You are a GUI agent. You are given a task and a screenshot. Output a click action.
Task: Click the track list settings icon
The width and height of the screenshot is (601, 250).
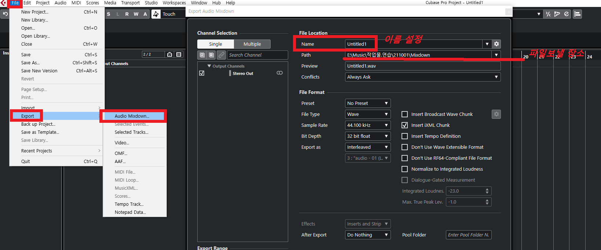tap(179, 54)
